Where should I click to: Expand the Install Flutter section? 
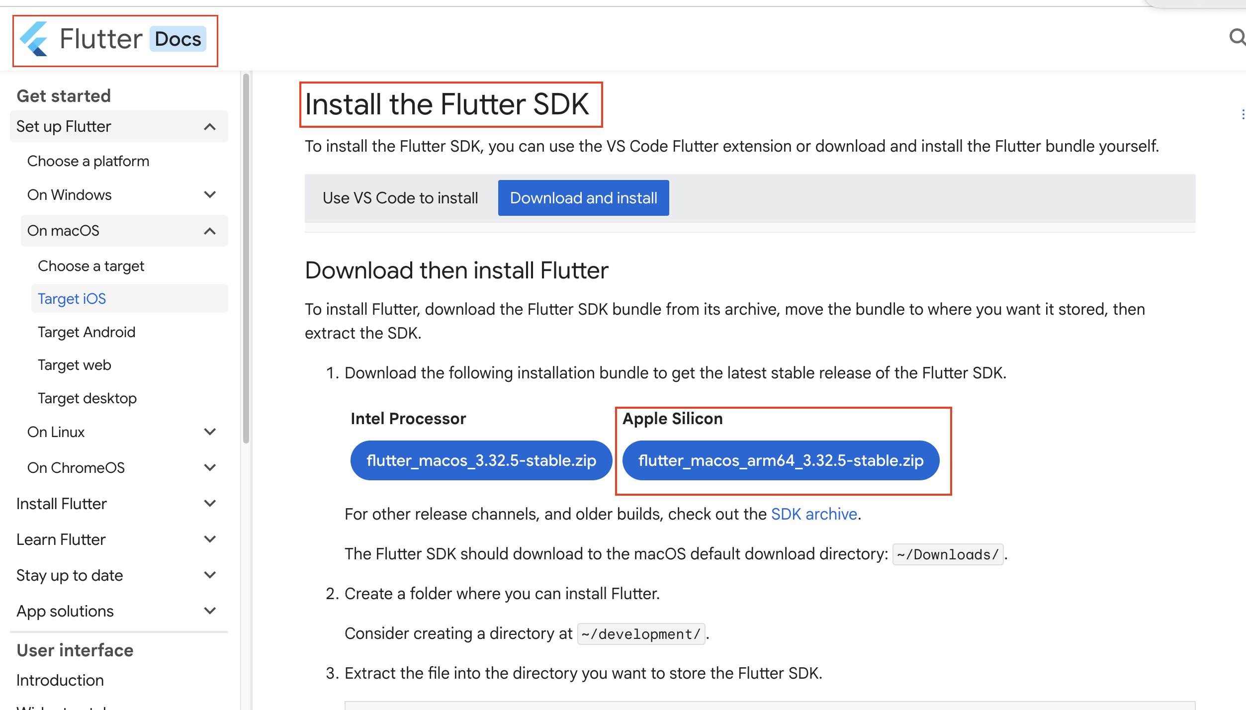210,503
